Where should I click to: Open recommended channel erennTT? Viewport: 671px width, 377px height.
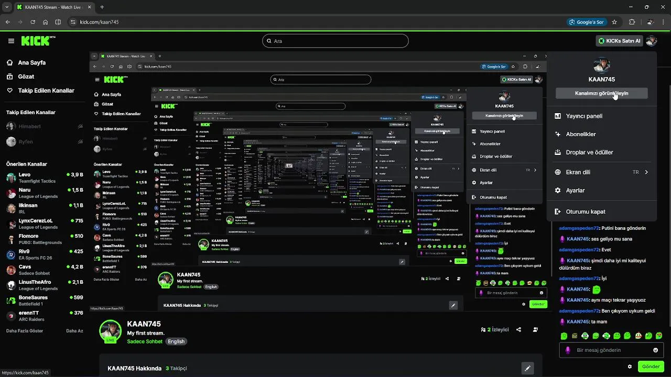tap(45, 316)
